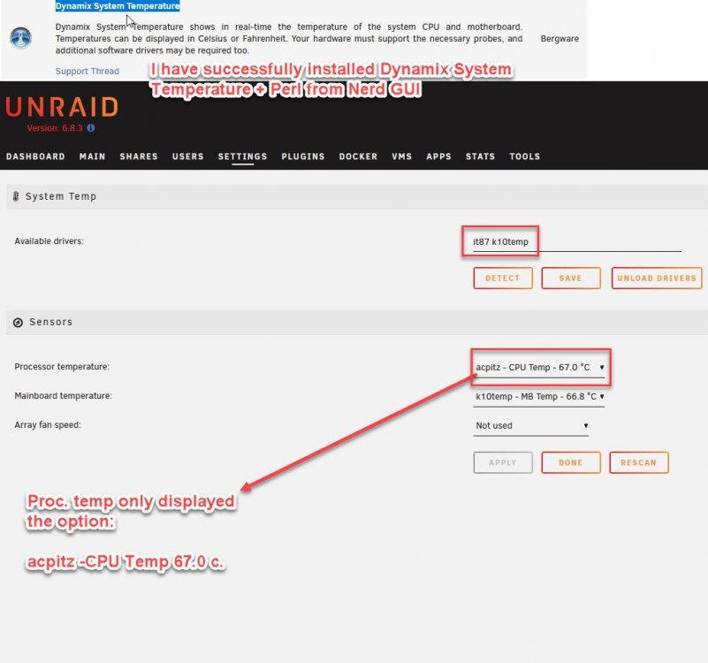Click the Done button
The height and width of the screenshot is (663, 708).
(571, 462)
